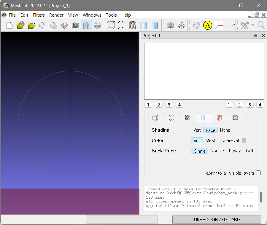
Task: Click the darker blue cylinder toolbar icon
Action: point(155,25)
